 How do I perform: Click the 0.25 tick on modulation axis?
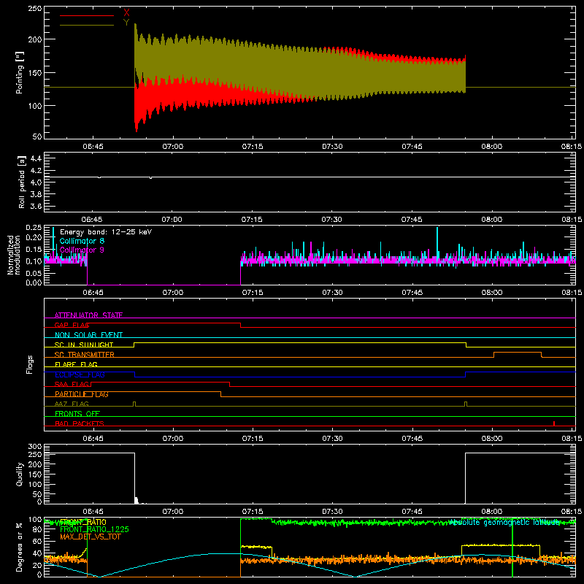point(34,228)
